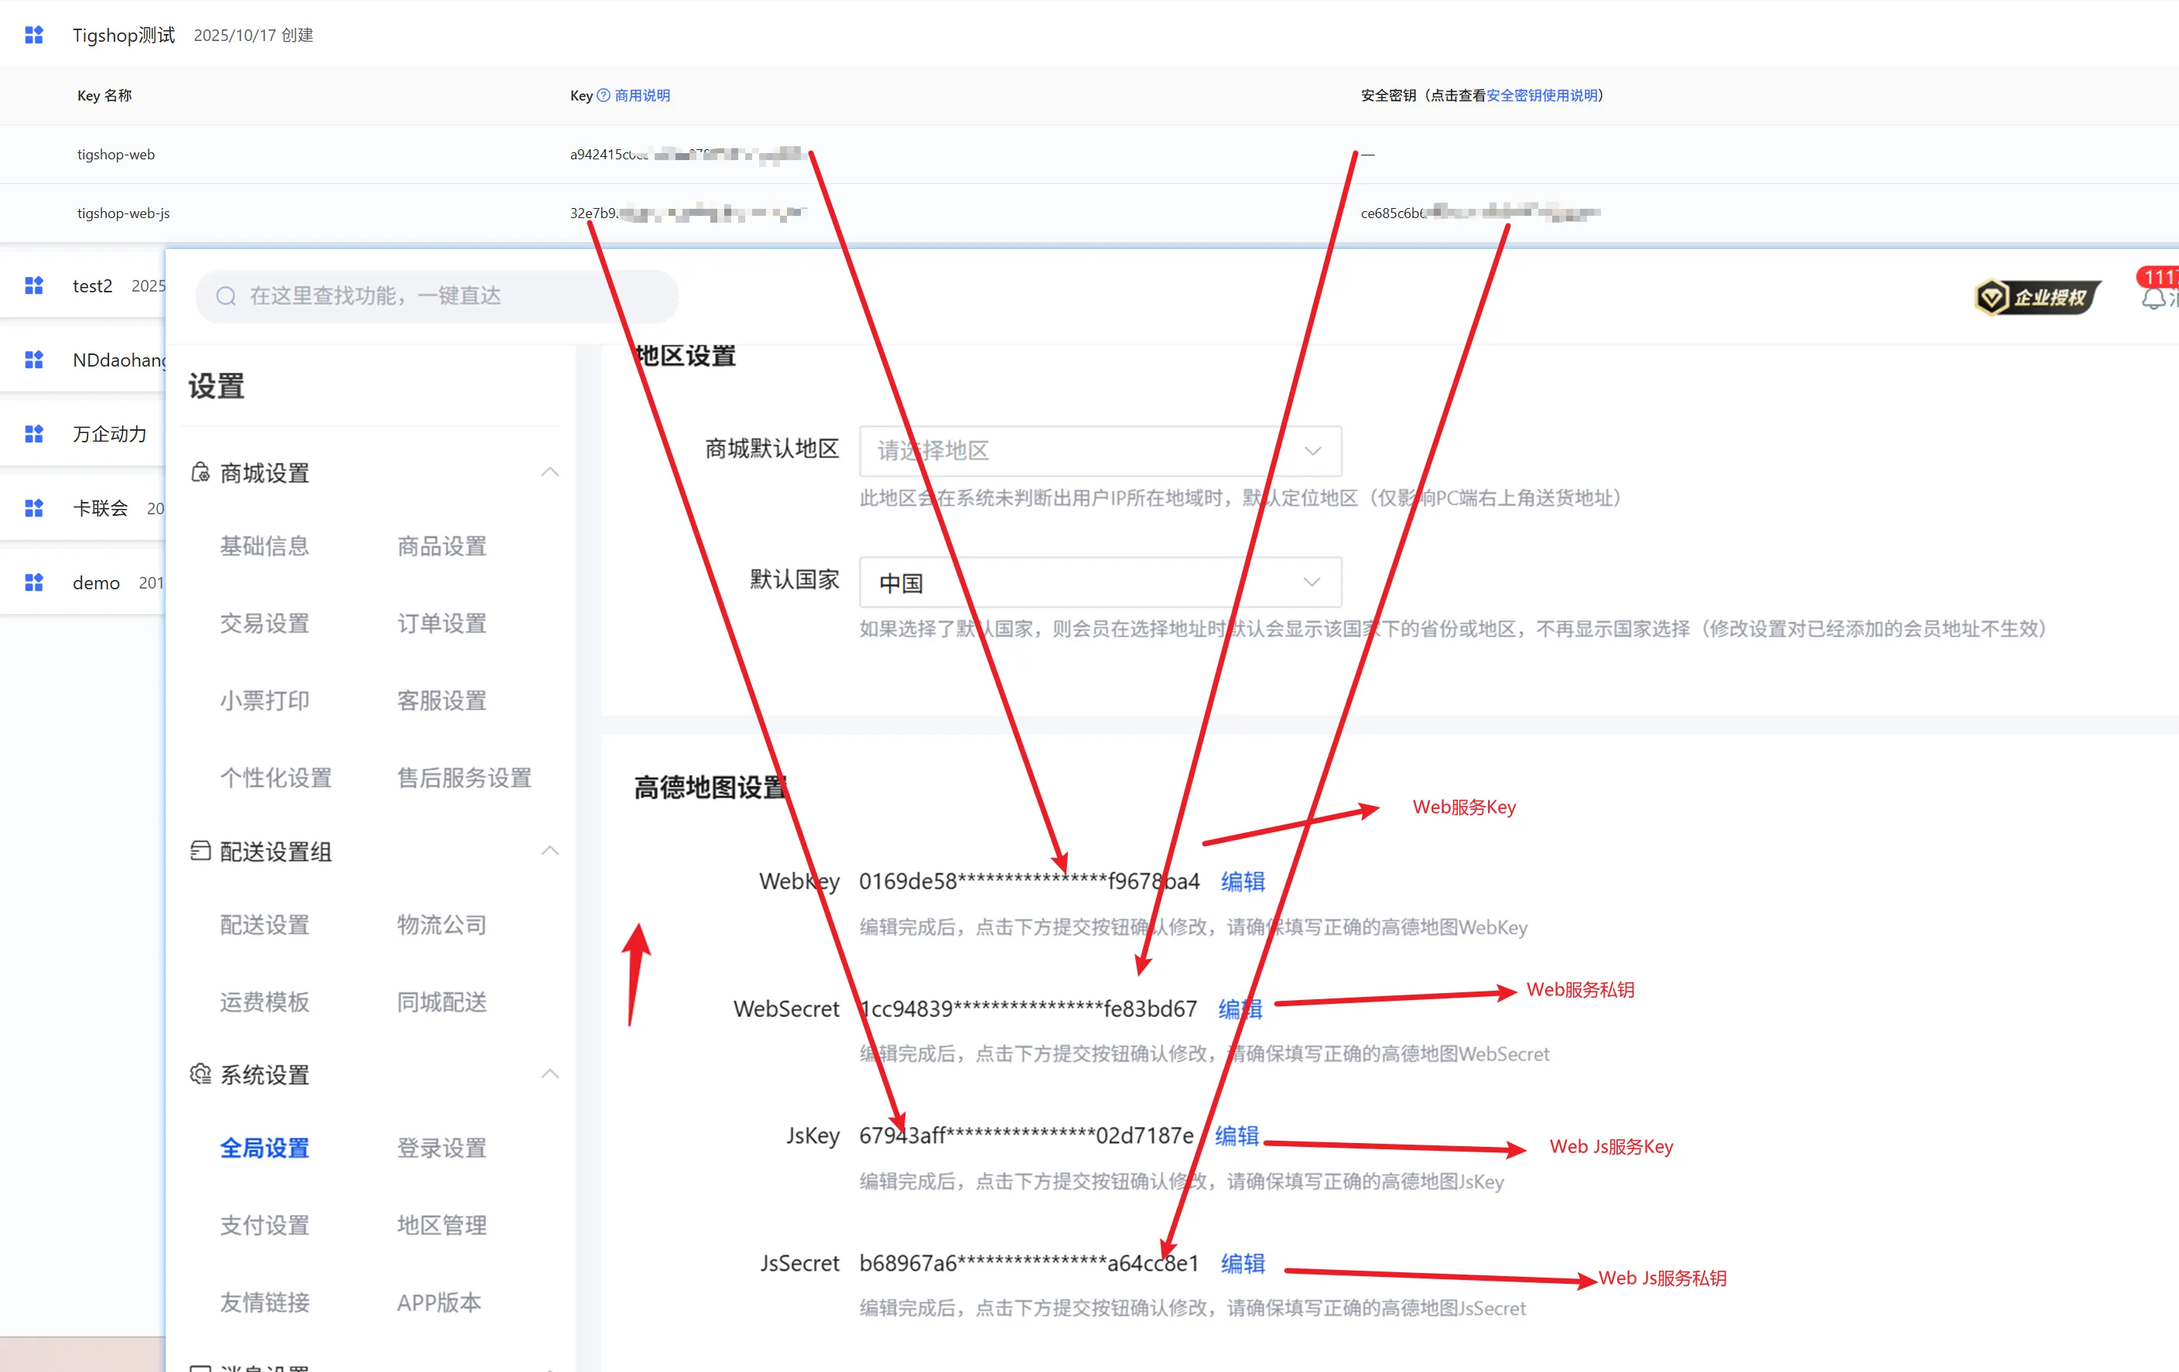Open the 安全密钥使用说明 link

click(x=1542, y=96)
